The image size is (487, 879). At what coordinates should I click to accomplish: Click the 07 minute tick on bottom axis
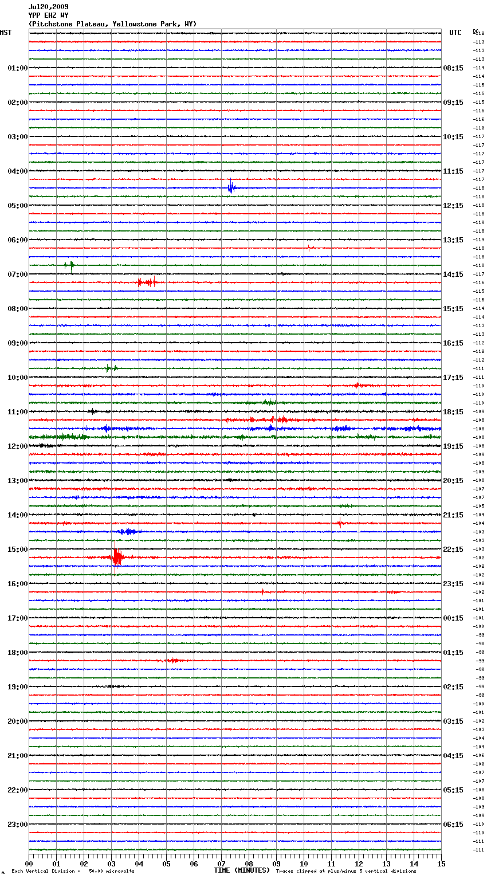[x=221, y=864]
